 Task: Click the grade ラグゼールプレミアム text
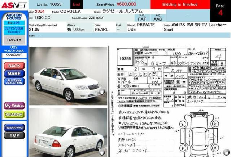(x=122, y=11)
